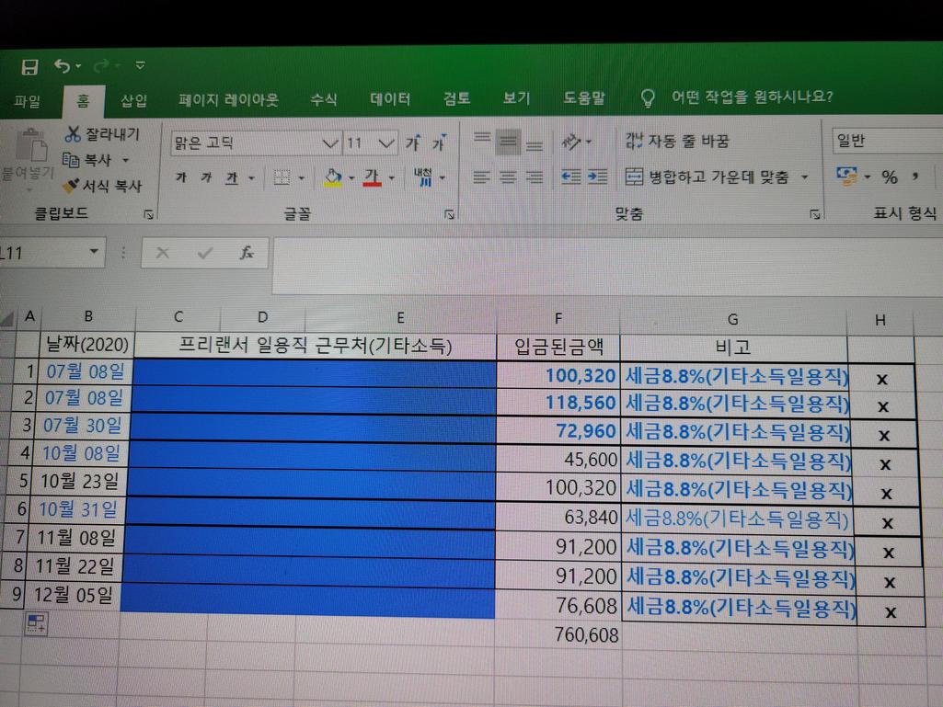The width and height of the screenshot is (943, 707).
Task: Click 서식 복사 format painter
Action: [102, 186]
